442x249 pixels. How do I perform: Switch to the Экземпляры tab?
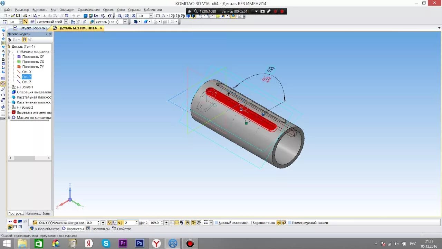[98, 229]
